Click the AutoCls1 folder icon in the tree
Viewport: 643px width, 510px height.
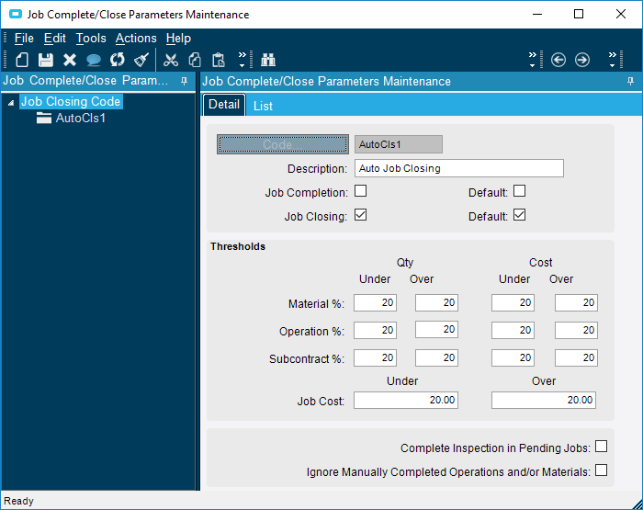click(x=44, y=119)
